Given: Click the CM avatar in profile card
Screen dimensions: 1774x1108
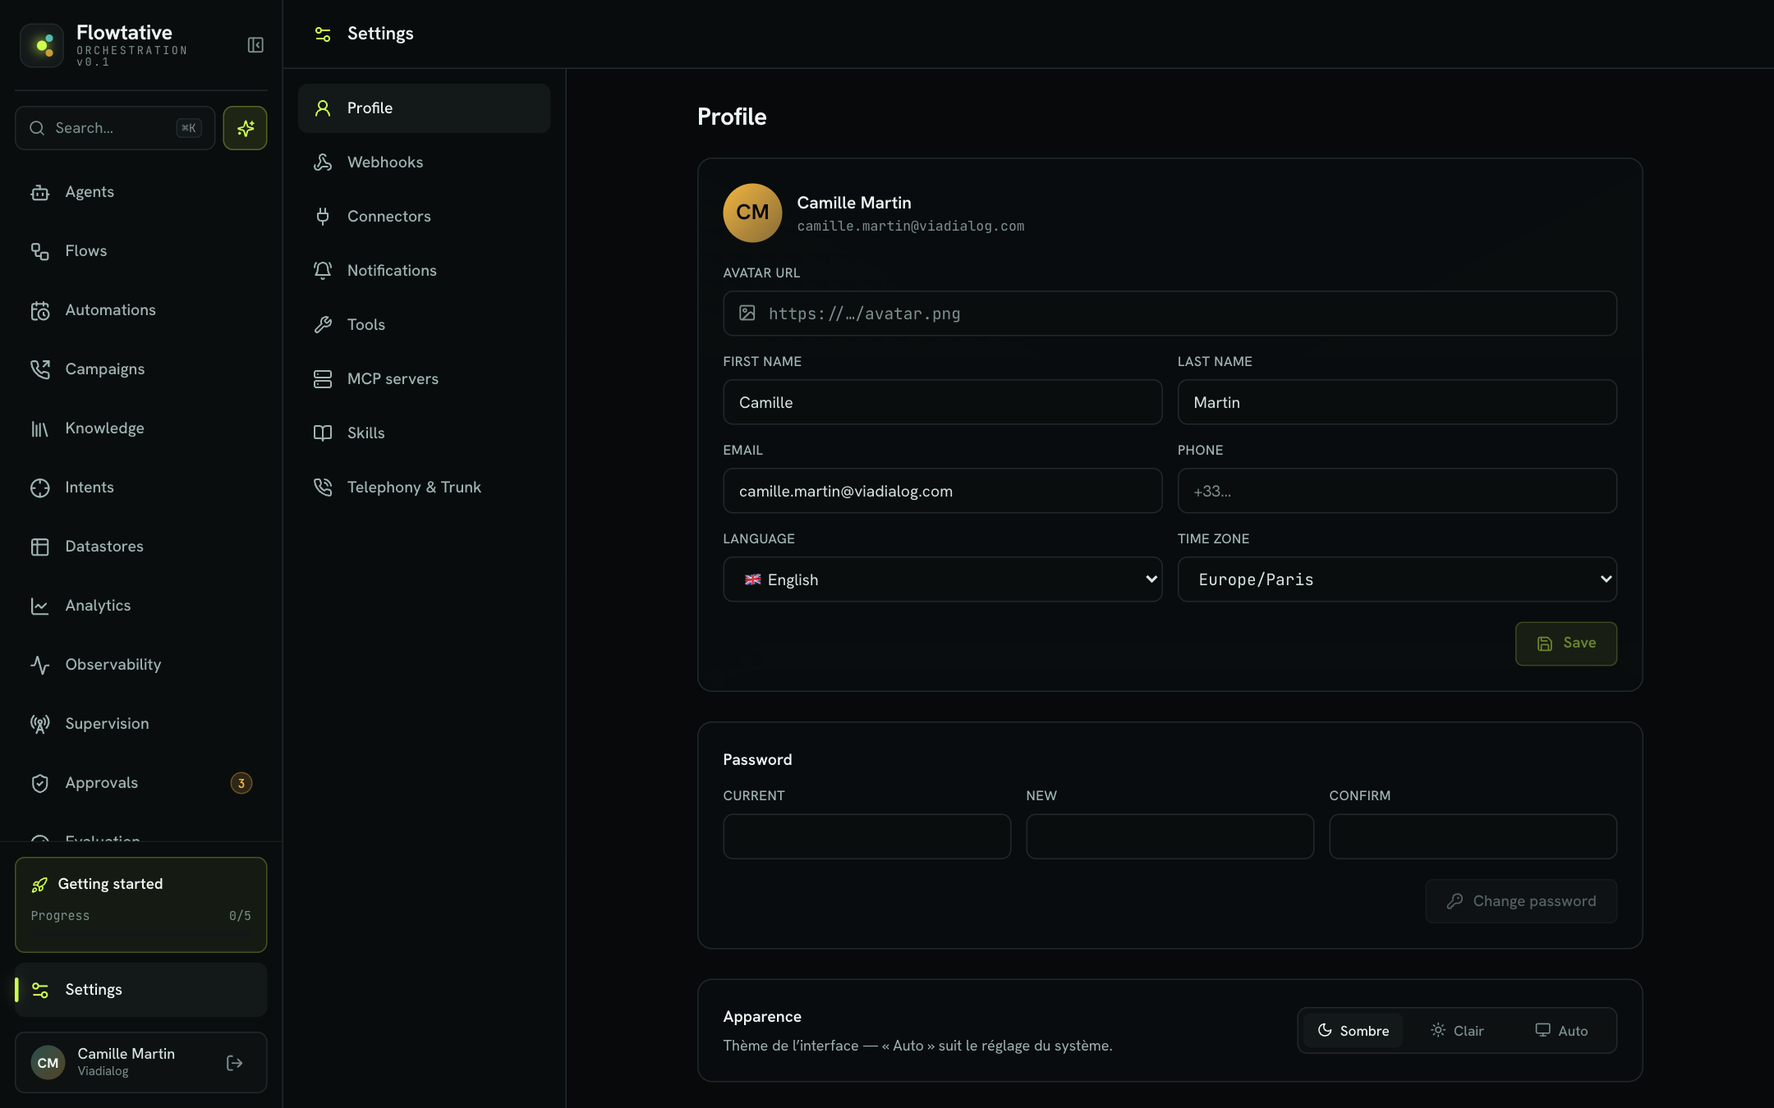Looking at the screenshot, I should 752,213.
